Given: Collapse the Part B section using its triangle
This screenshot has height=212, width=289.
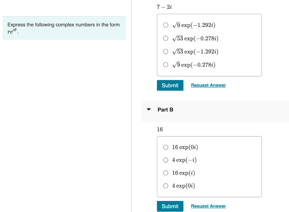Looking at the screenshot, I should pos(149,110).
